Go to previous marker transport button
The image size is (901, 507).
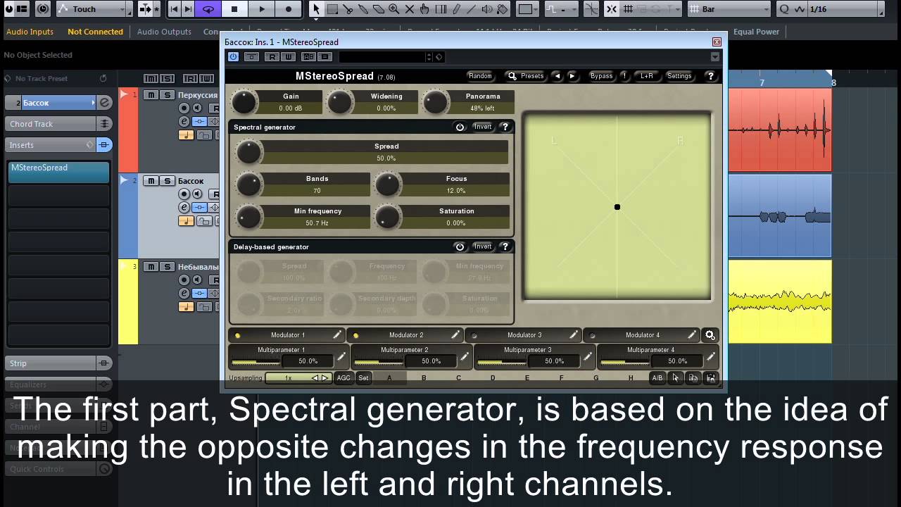175,9
